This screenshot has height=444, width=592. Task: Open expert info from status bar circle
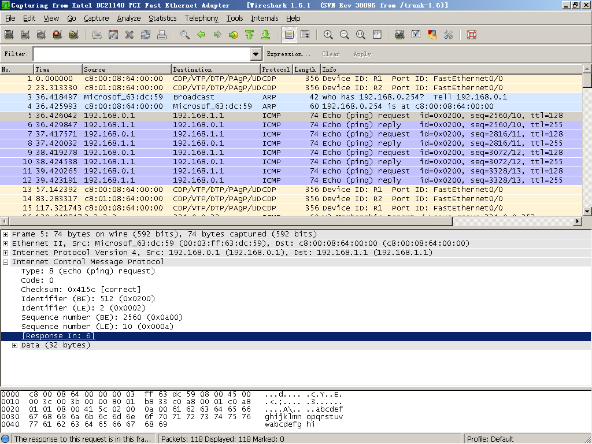(5, 439)
